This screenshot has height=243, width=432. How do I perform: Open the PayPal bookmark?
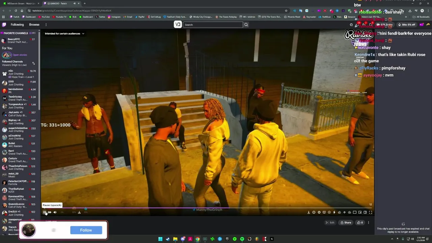coord(140,17)
